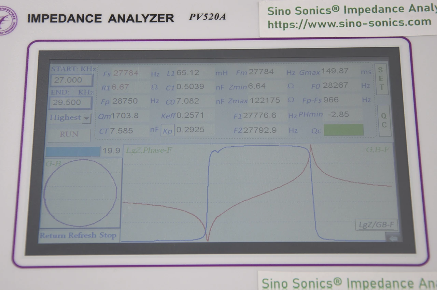Click the back arrow icon
437x290 pixels.
tap(393, 238)
